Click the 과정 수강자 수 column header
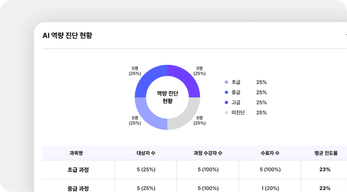347x192 pixels. coord(208,153)
